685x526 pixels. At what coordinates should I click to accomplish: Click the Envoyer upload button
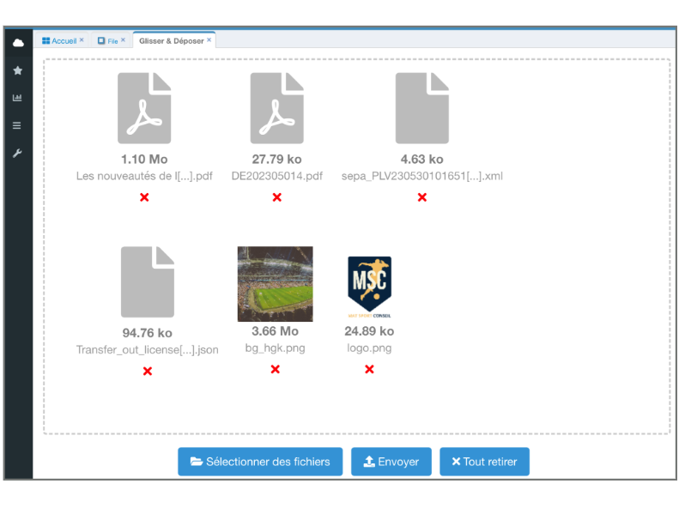tap(391, 462)
